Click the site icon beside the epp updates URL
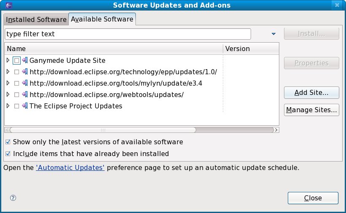The width and height of the screenshot is (346, 213). [x=24, y=72]
